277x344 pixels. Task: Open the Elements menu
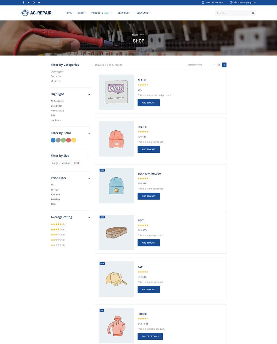144,13
